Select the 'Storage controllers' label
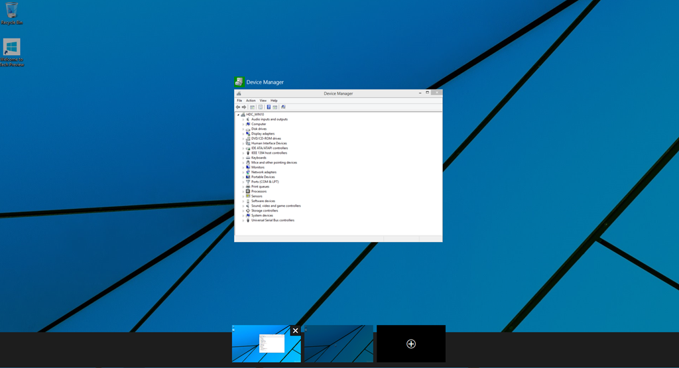This screenshot has width=679, height=368. (x=265, y=211)
